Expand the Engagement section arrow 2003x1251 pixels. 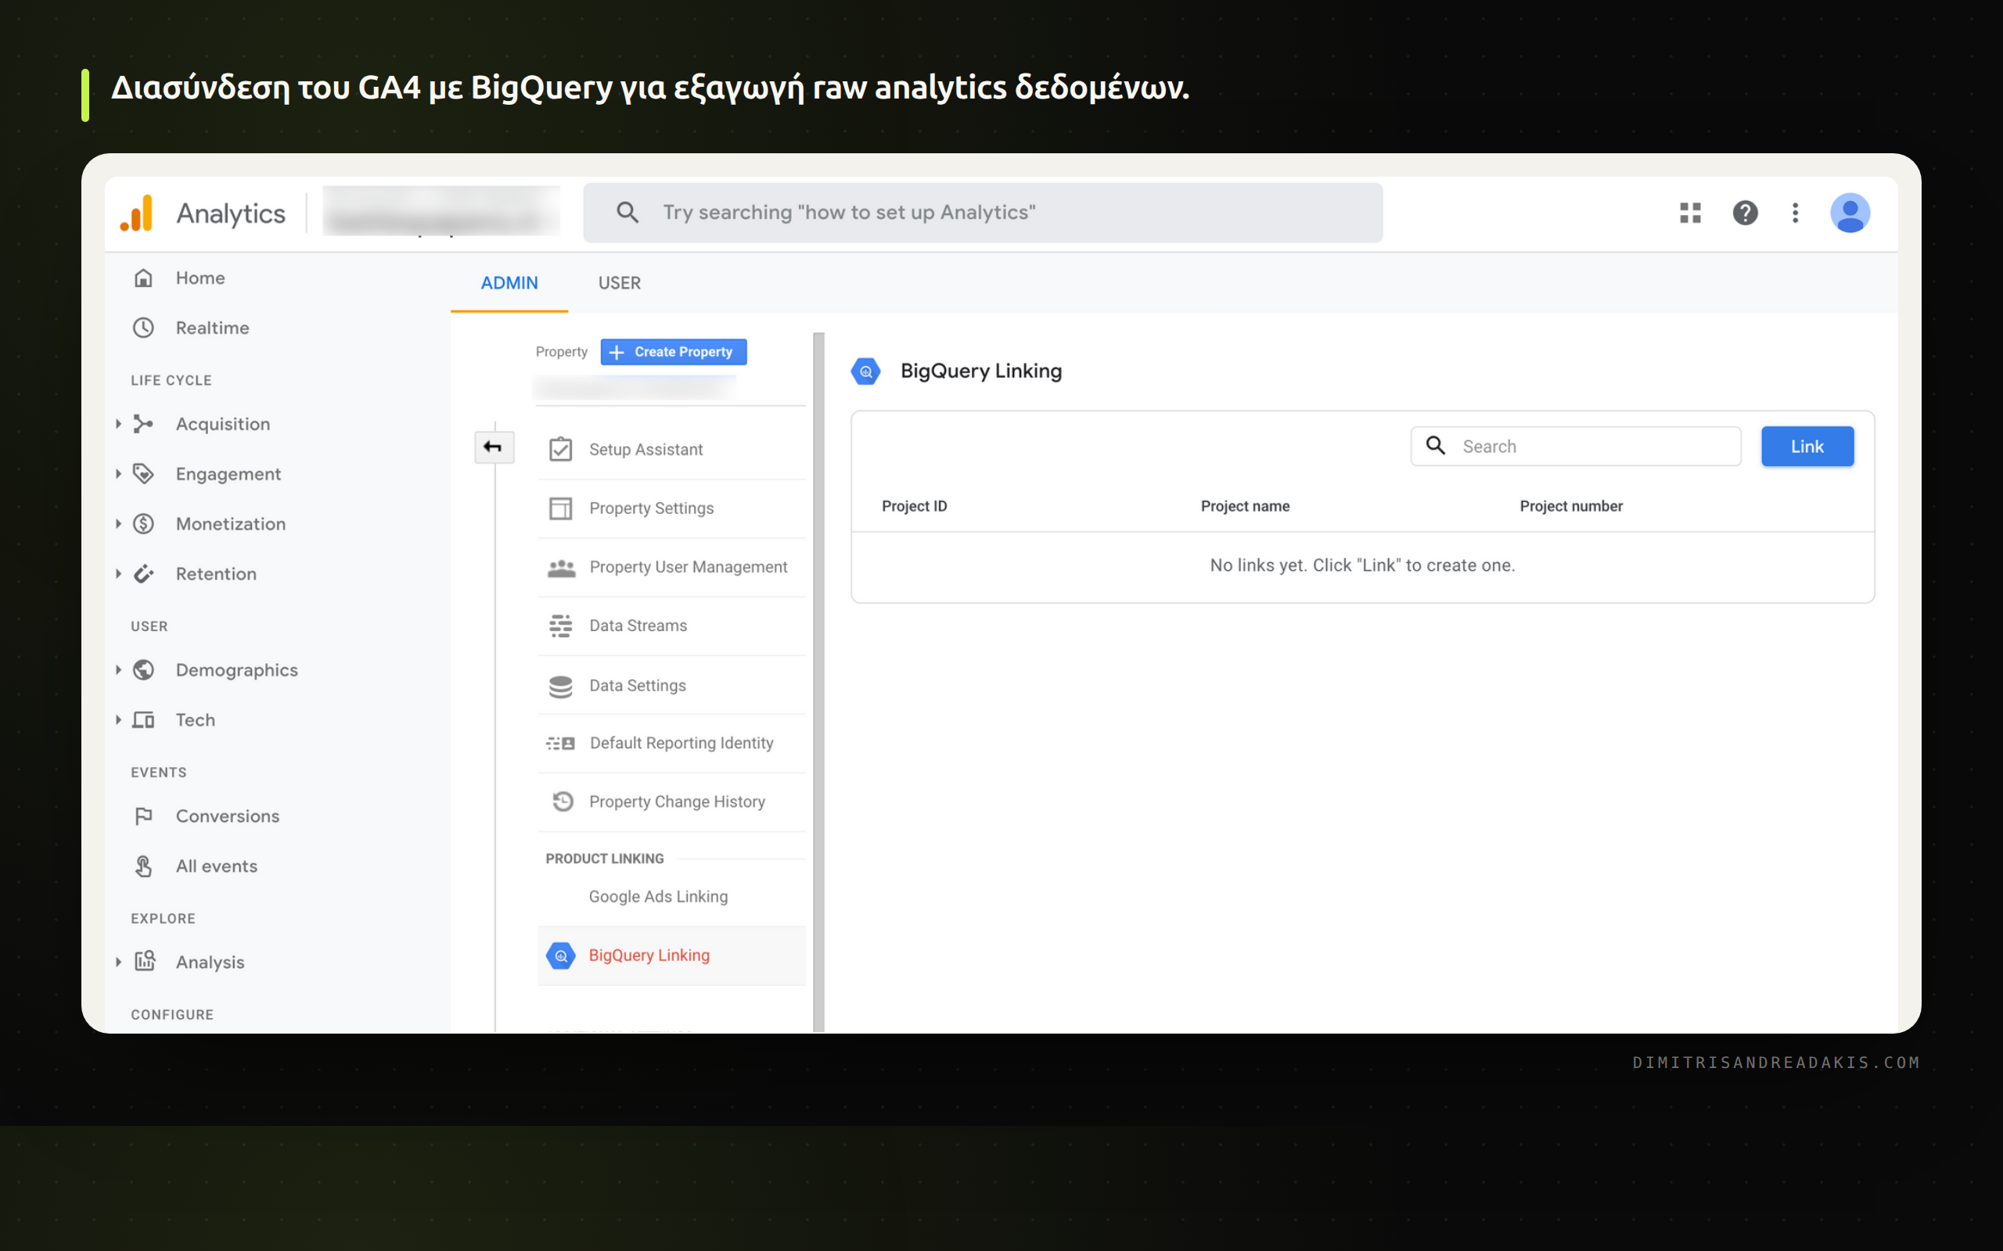[118, 473]
